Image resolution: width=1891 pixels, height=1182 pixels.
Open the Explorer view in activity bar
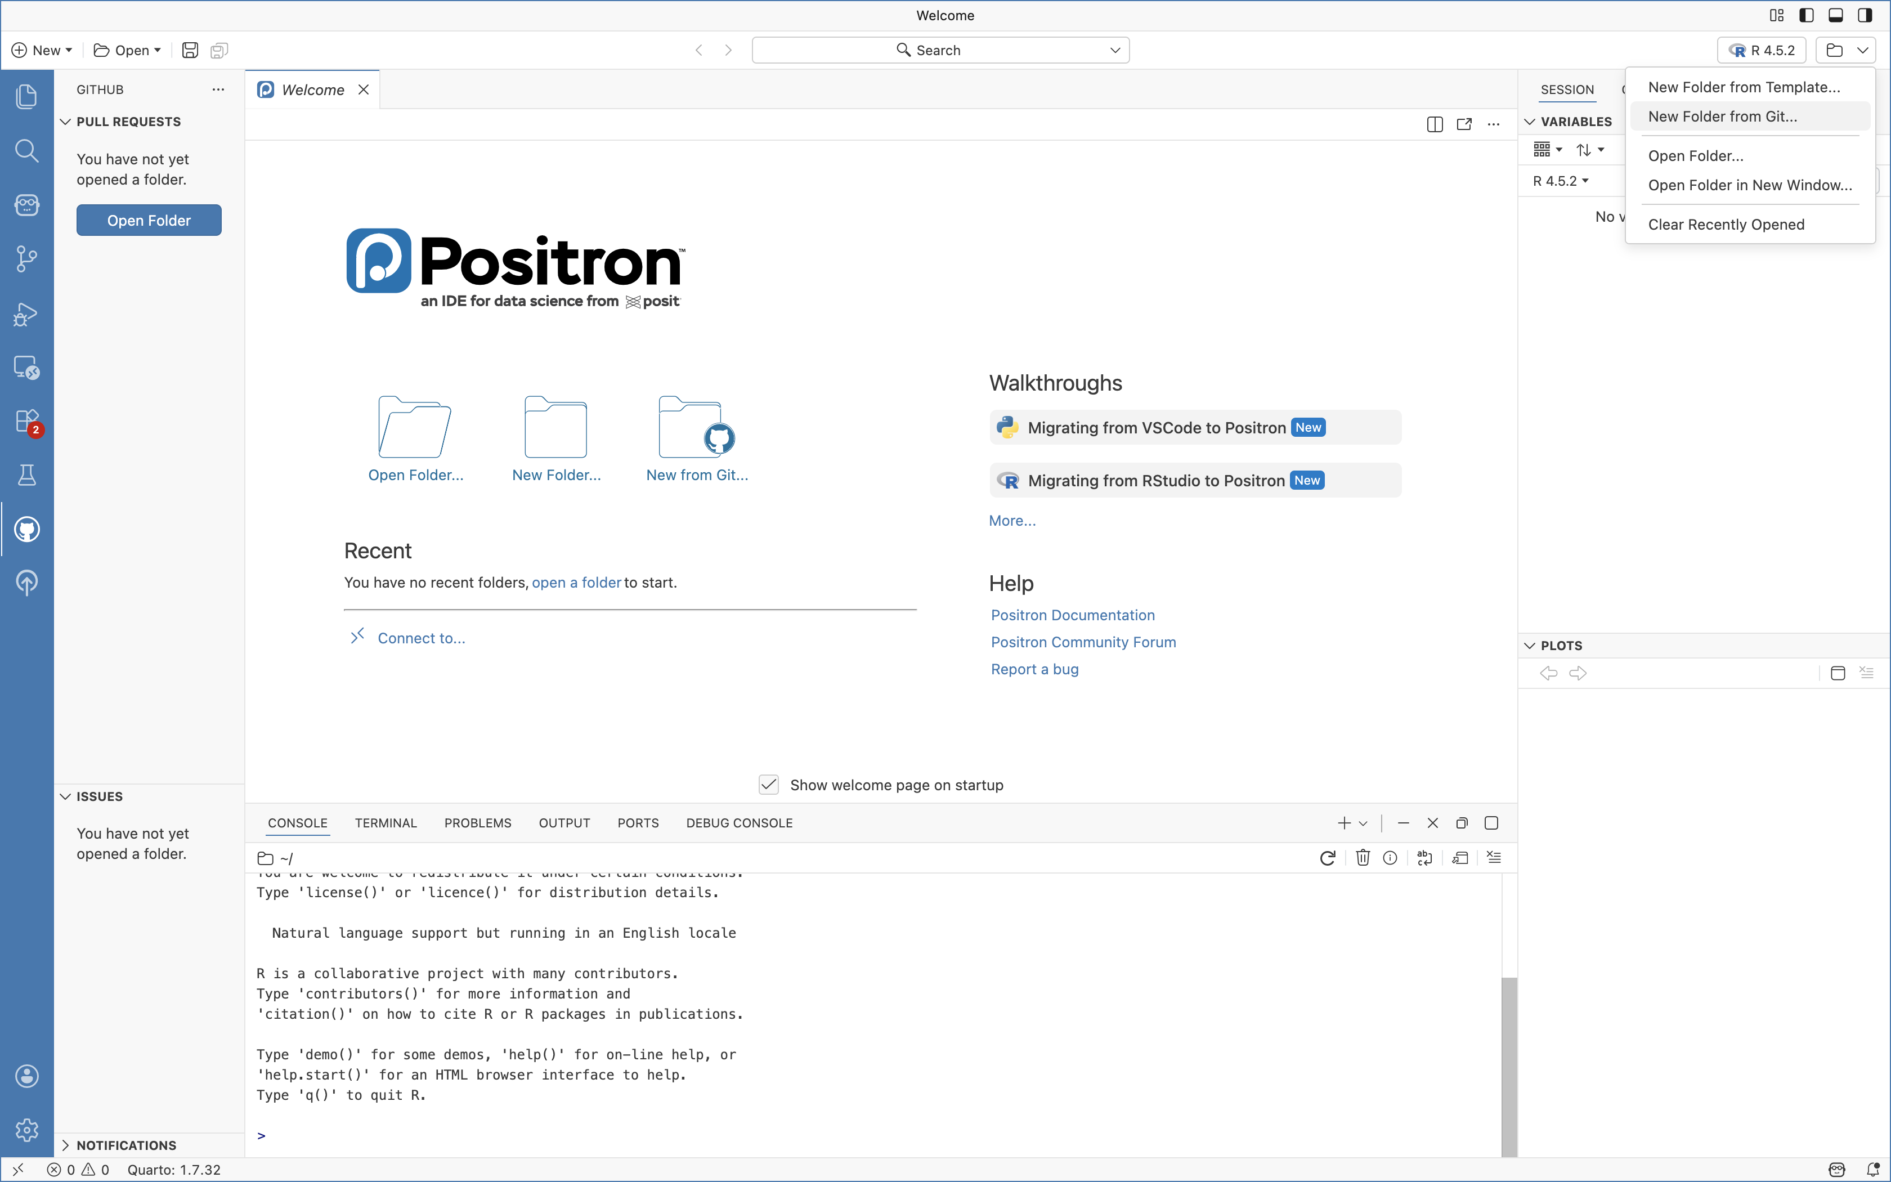click(26, 96)
